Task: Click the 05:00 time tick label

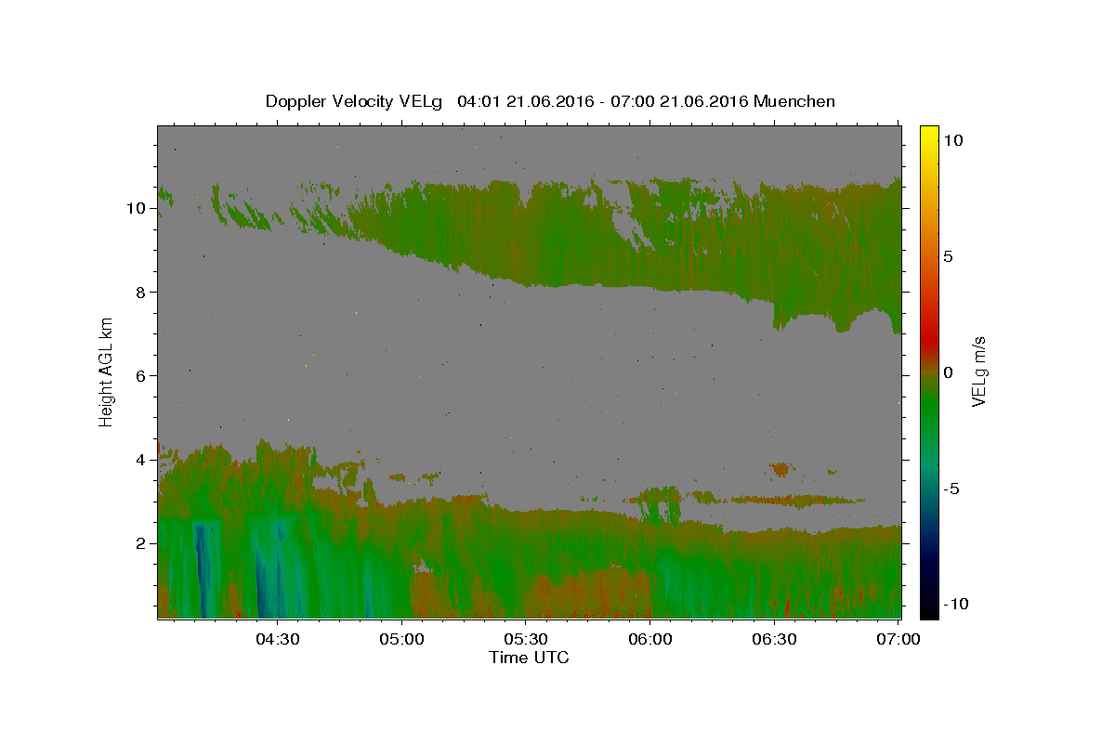Action: (402, 638)
